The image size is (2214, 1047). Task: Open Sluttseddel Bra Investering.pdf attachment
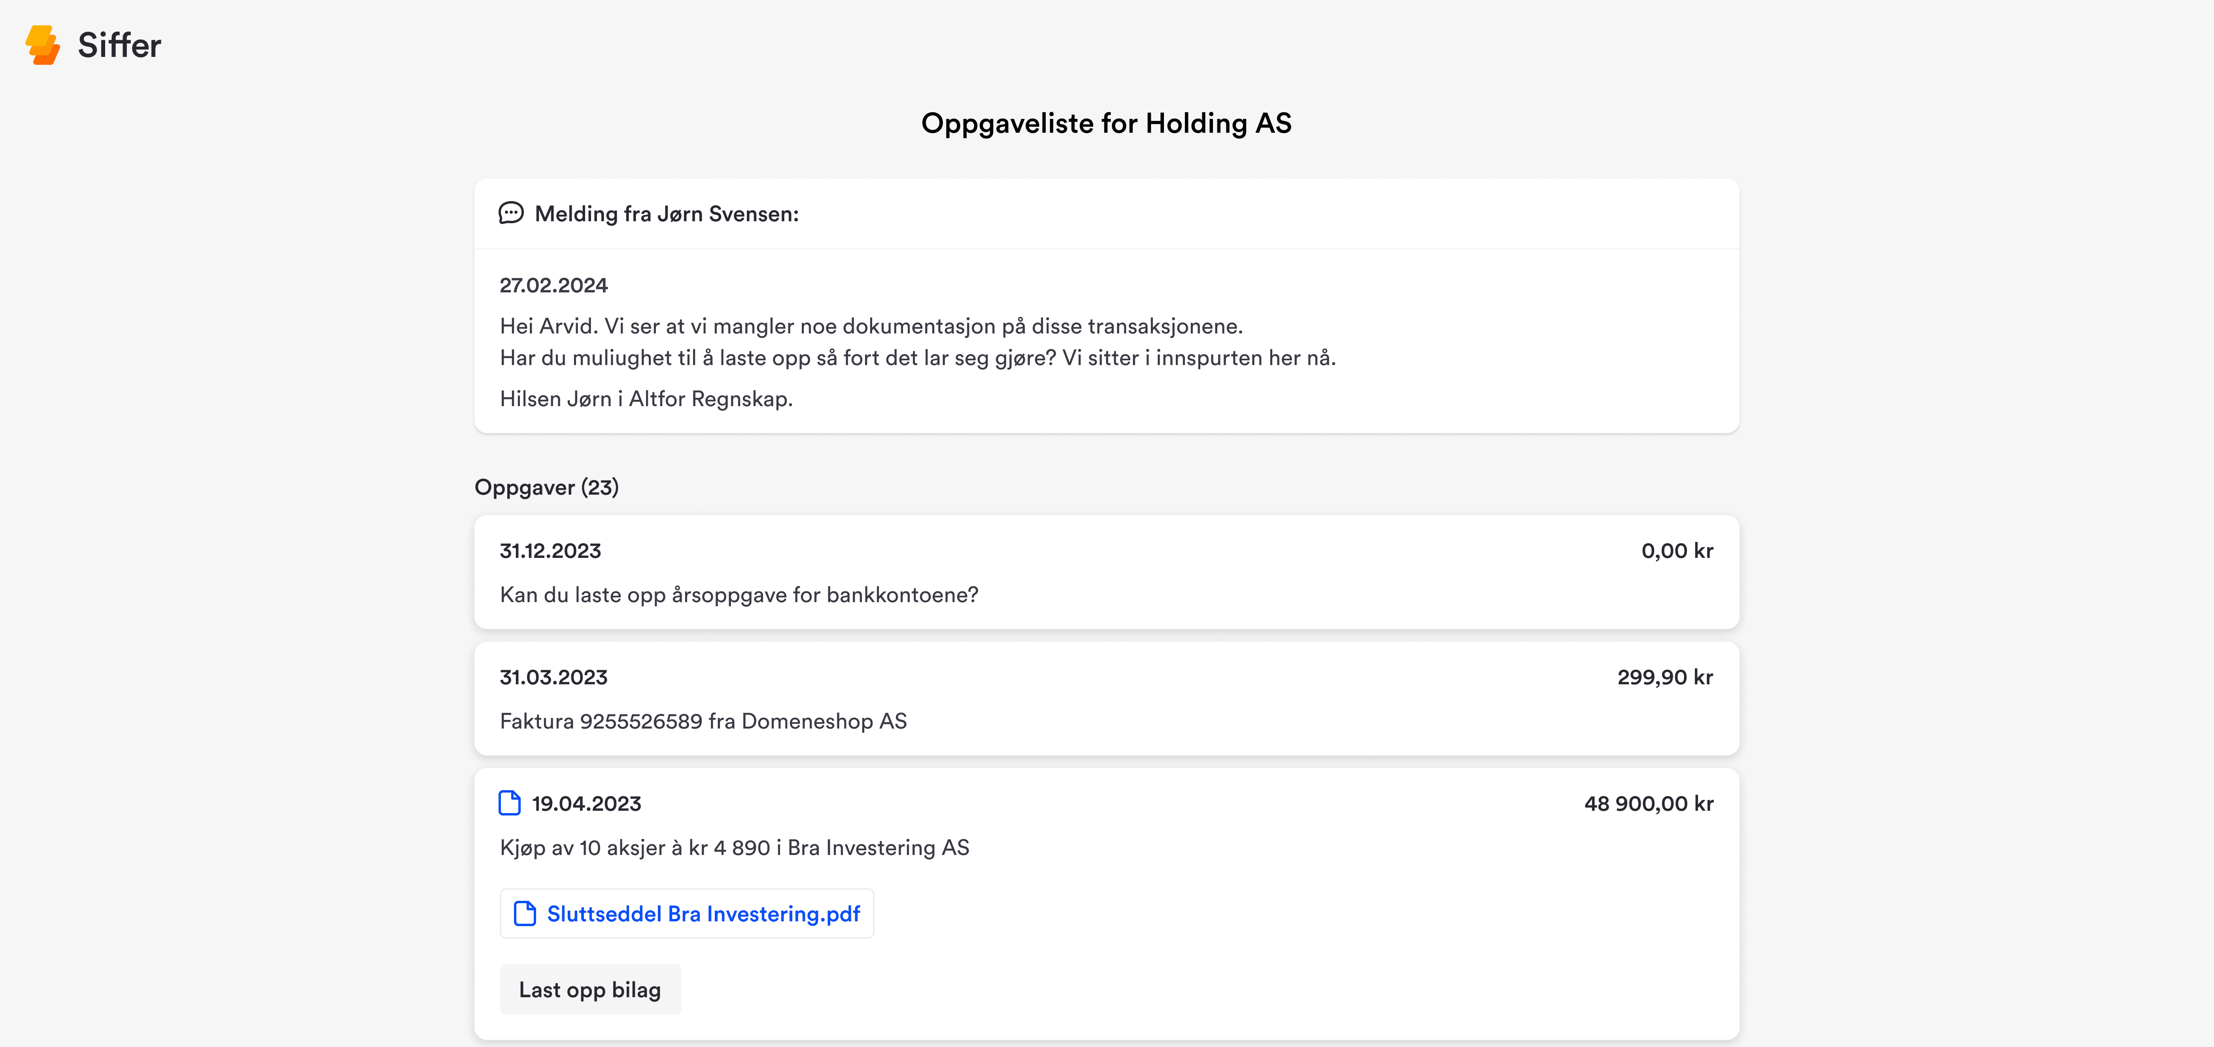pos(687,913)
